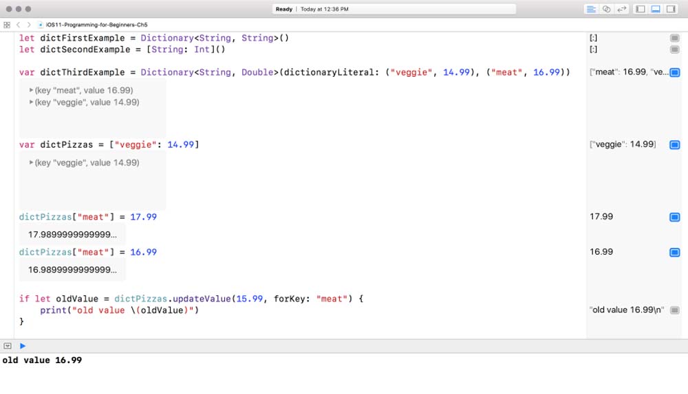The image size is (688, 394).
Task: Switch to the Standard editor view
Action: (x=591, y=9)
